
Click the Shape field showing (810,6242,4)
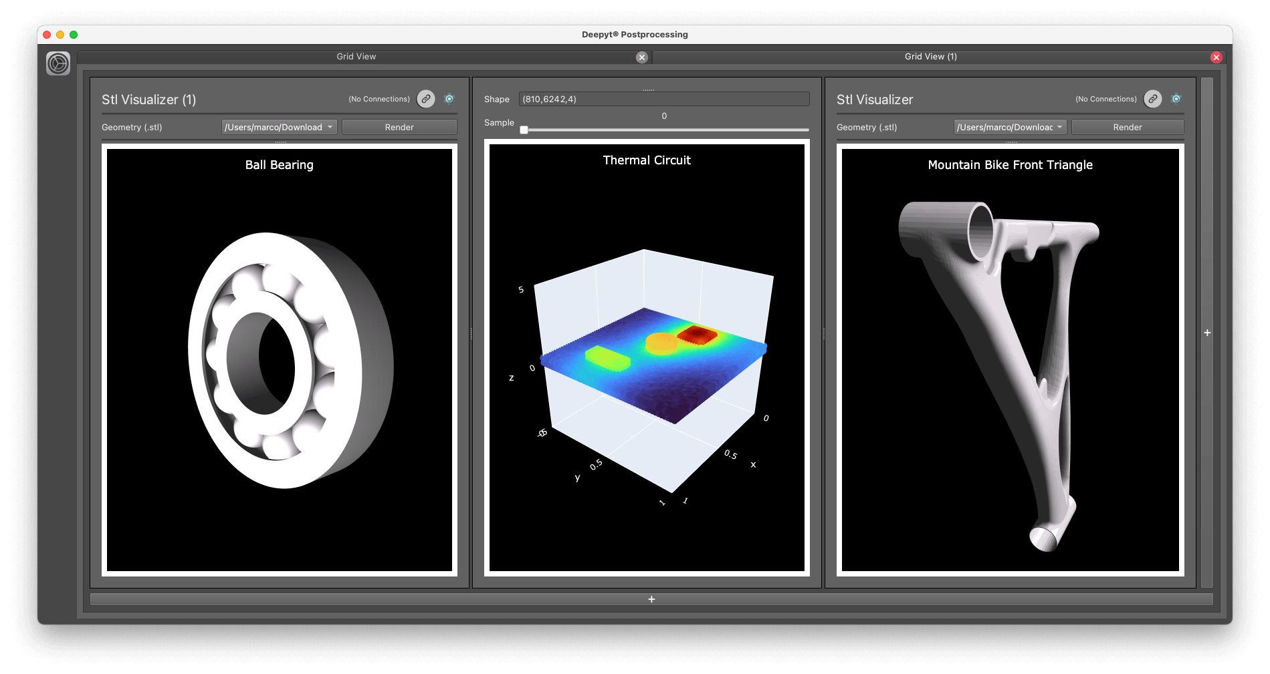[664, 99]
